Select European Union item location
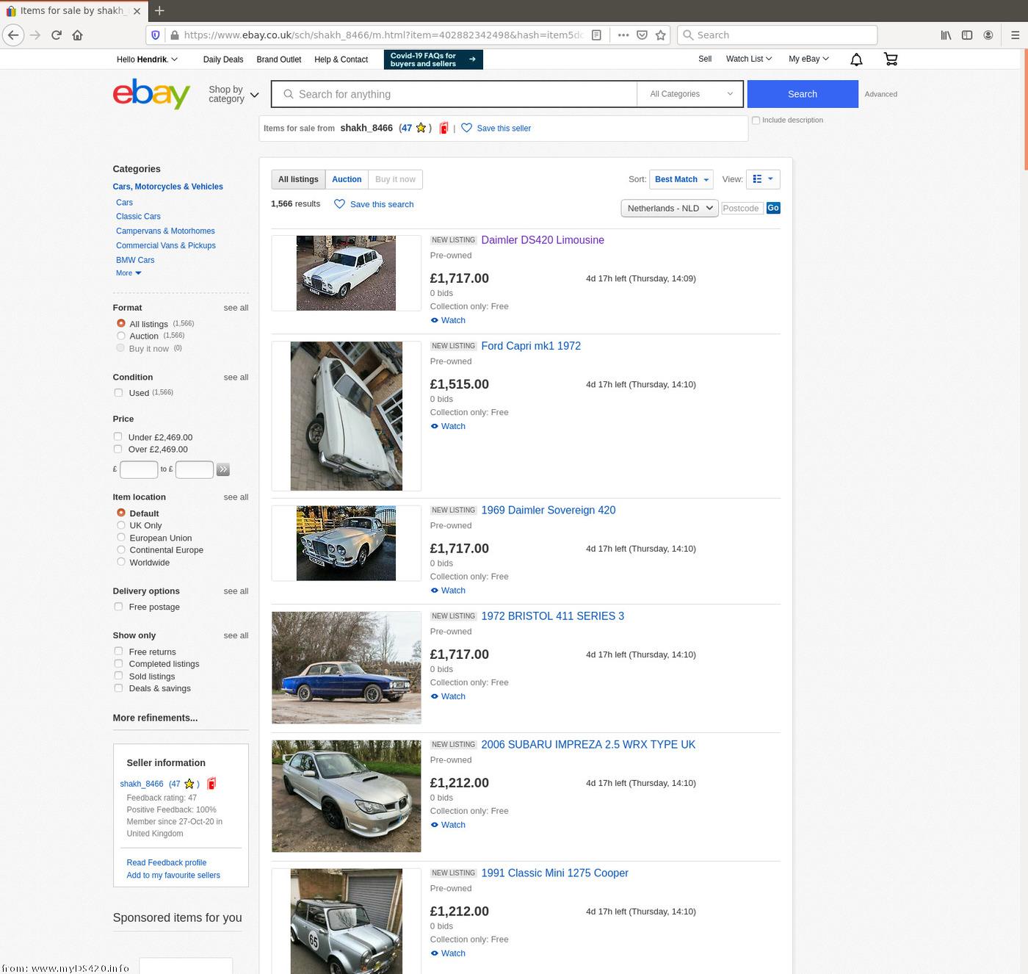 click(x=121, y=538)
